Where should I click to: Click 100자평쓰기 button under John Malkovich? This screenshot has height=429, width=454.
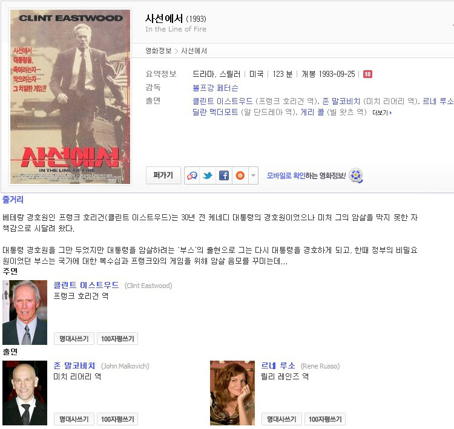point(117,419)
